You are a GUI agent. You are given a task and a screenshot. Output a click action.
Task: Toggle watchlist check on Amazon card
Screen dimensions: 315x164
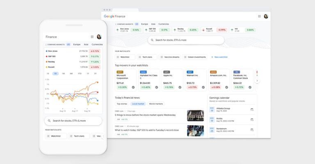[x=226, y=87]
